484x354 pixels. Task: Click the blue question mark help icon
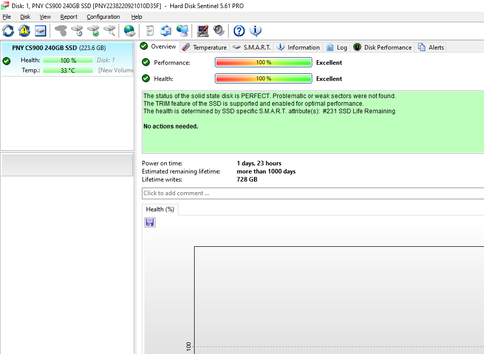point(239,31)
